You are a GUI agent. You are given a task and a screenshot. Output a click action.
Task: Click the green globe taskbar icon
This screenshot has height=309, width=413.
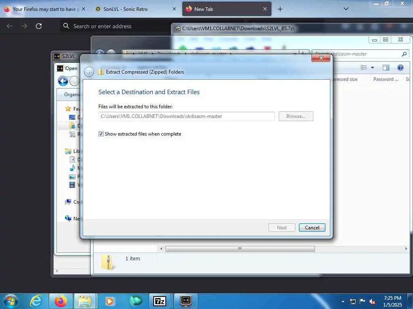[136, 301]
